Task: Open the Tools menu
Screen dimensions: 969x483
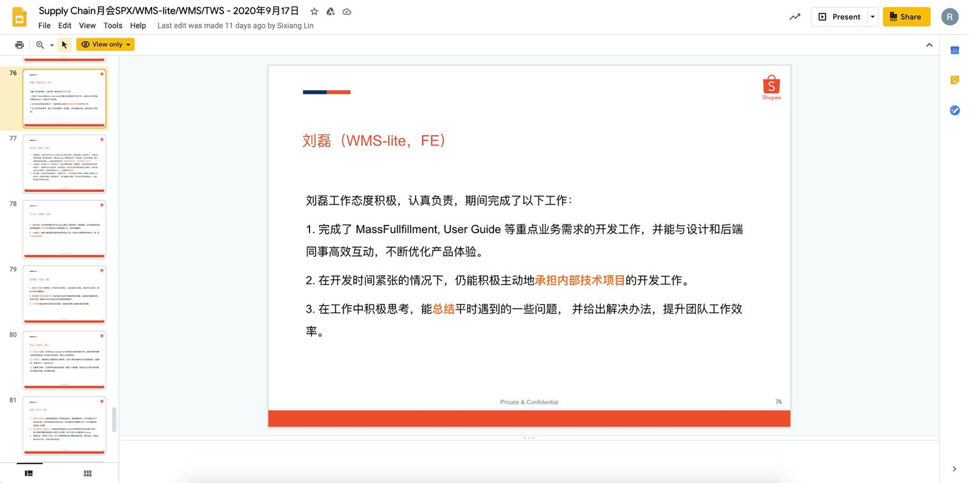Action: (x=113, y=25)
